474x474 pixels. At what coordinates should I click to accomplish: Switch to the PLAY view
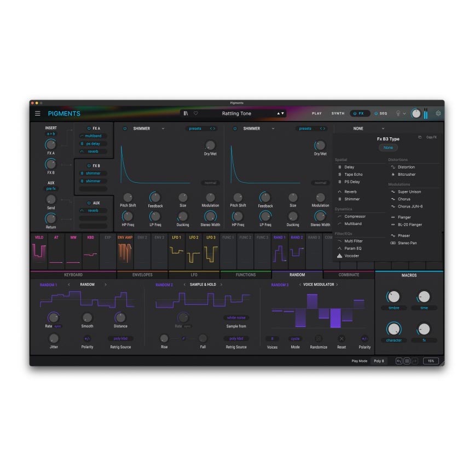(316, 113)
